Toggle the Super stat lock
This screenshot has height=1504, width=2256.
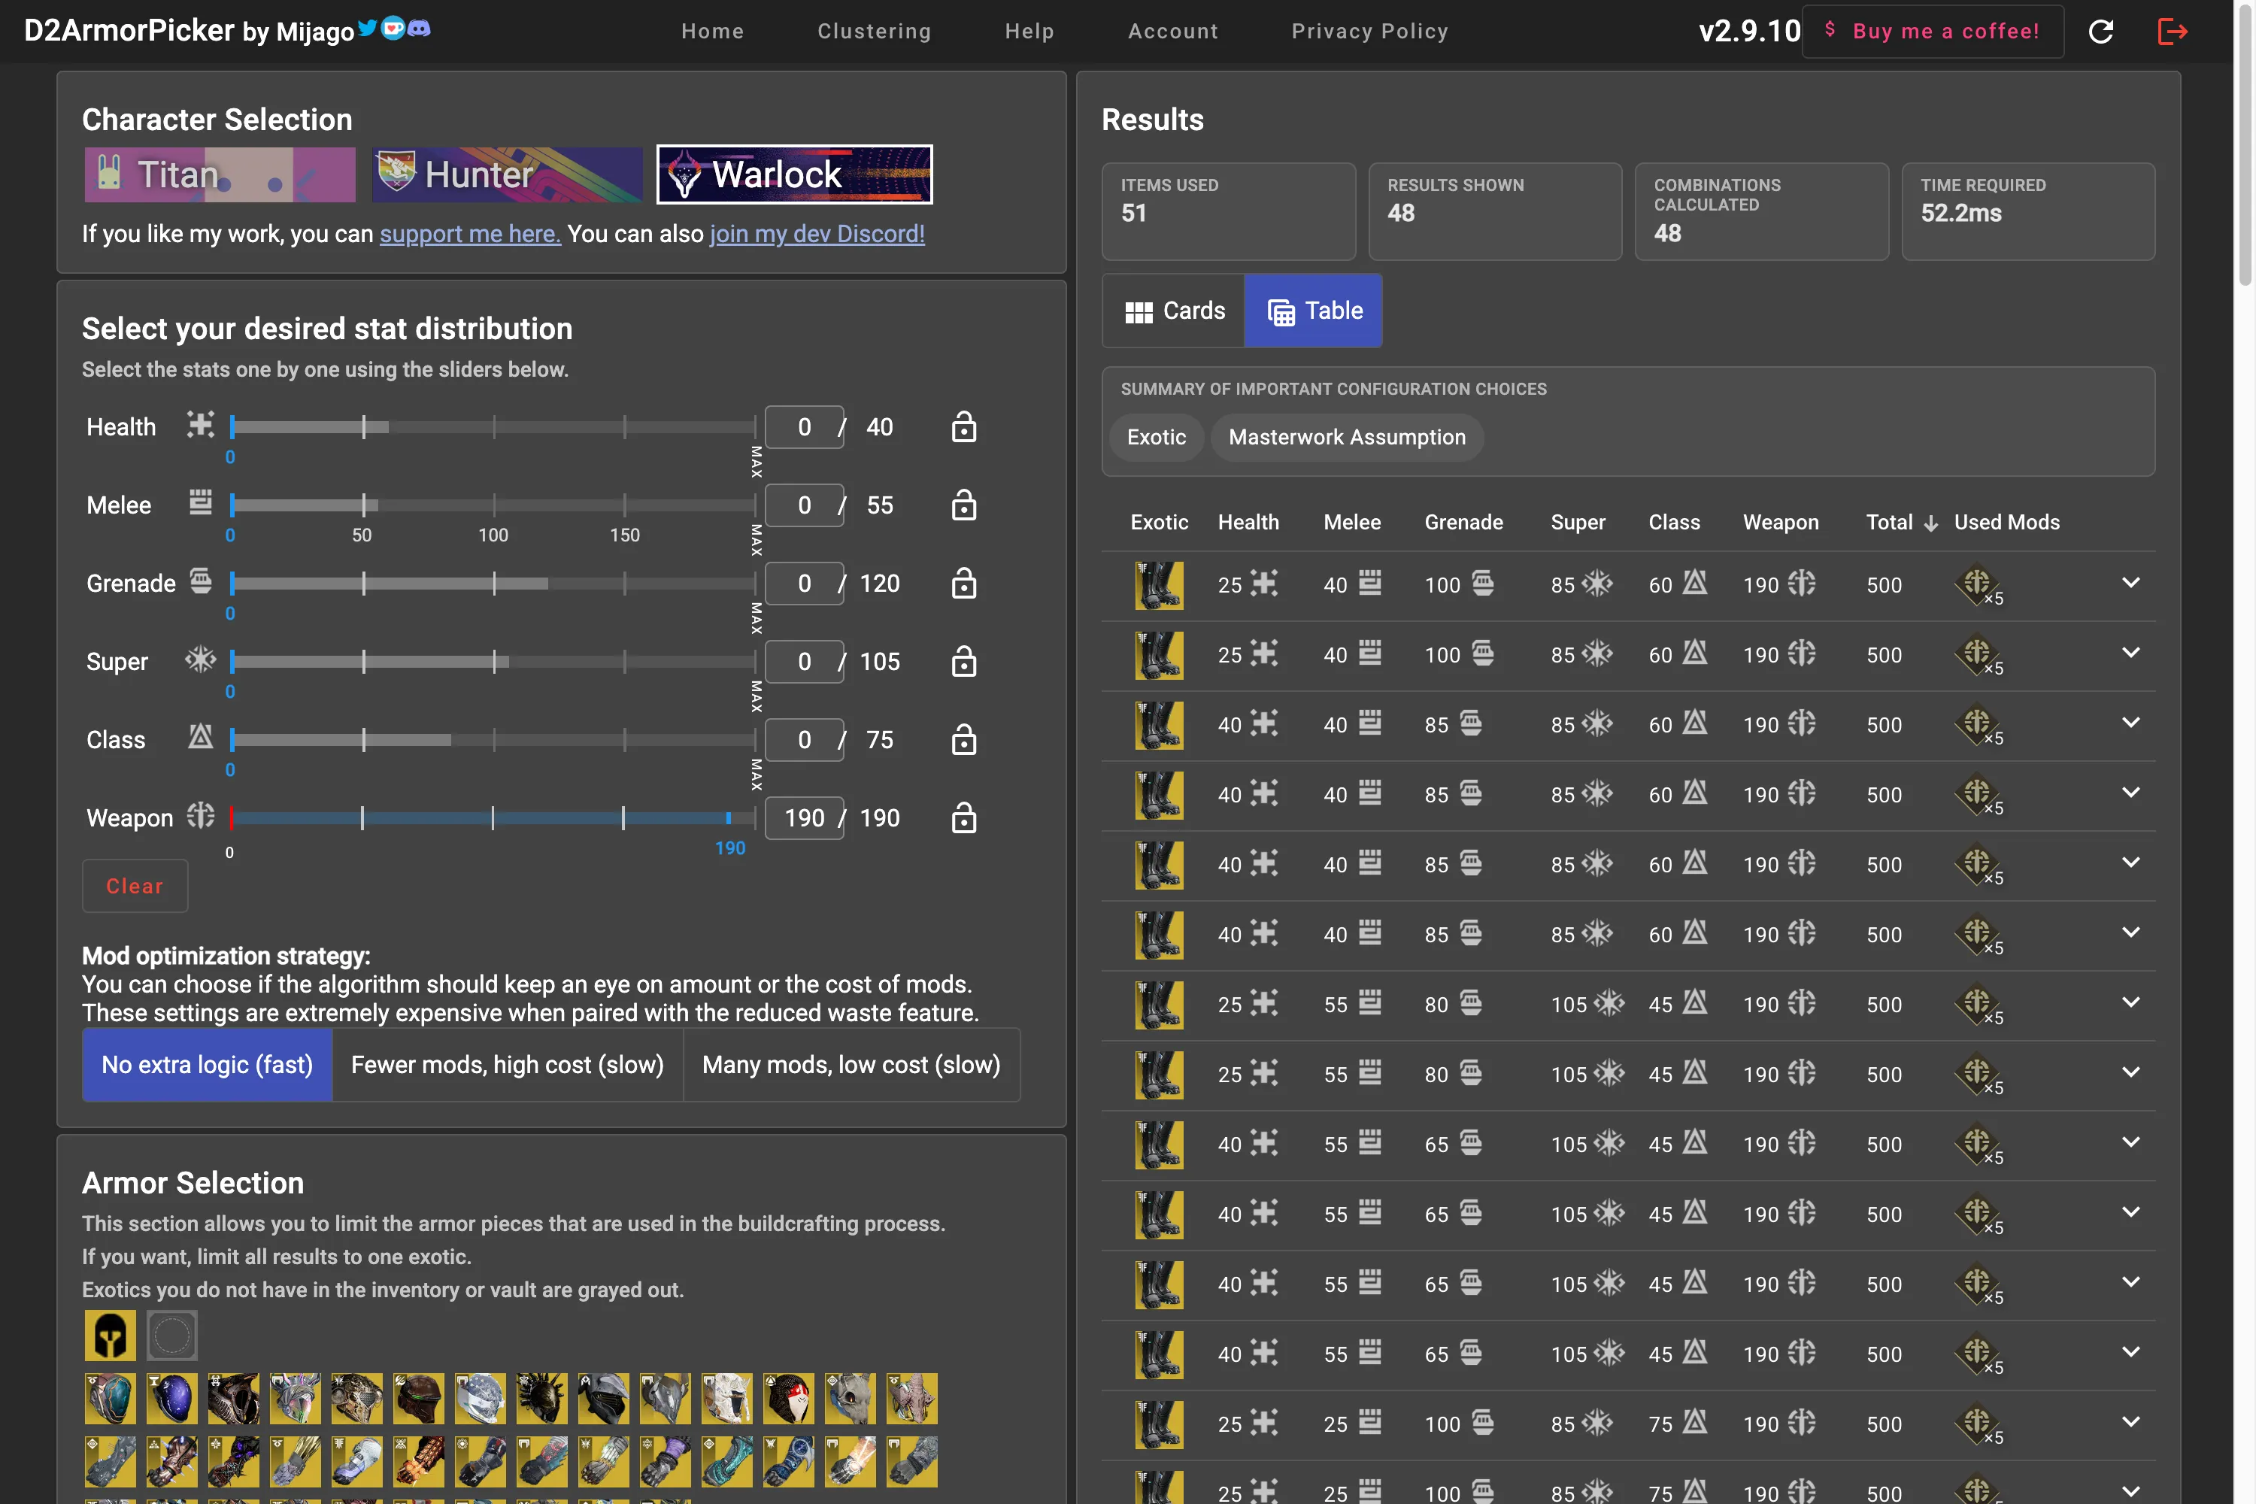964,662
